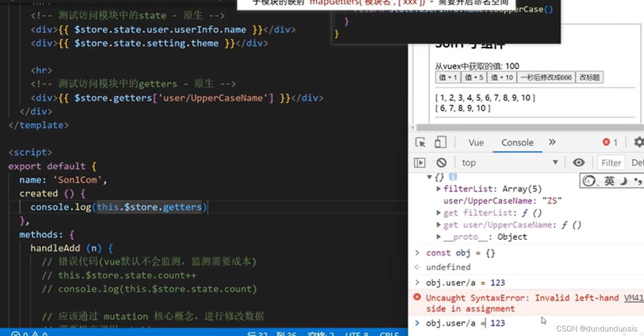Open the VM41 source link
This screenshot has height=336, width=644.
point(634,298)
